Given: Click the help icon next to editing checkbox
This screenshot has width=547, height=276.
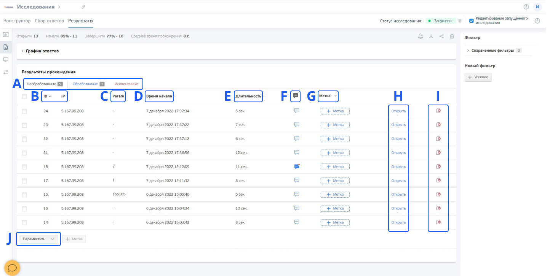Looking at the screenshot, I should click(x=537, y=21).
